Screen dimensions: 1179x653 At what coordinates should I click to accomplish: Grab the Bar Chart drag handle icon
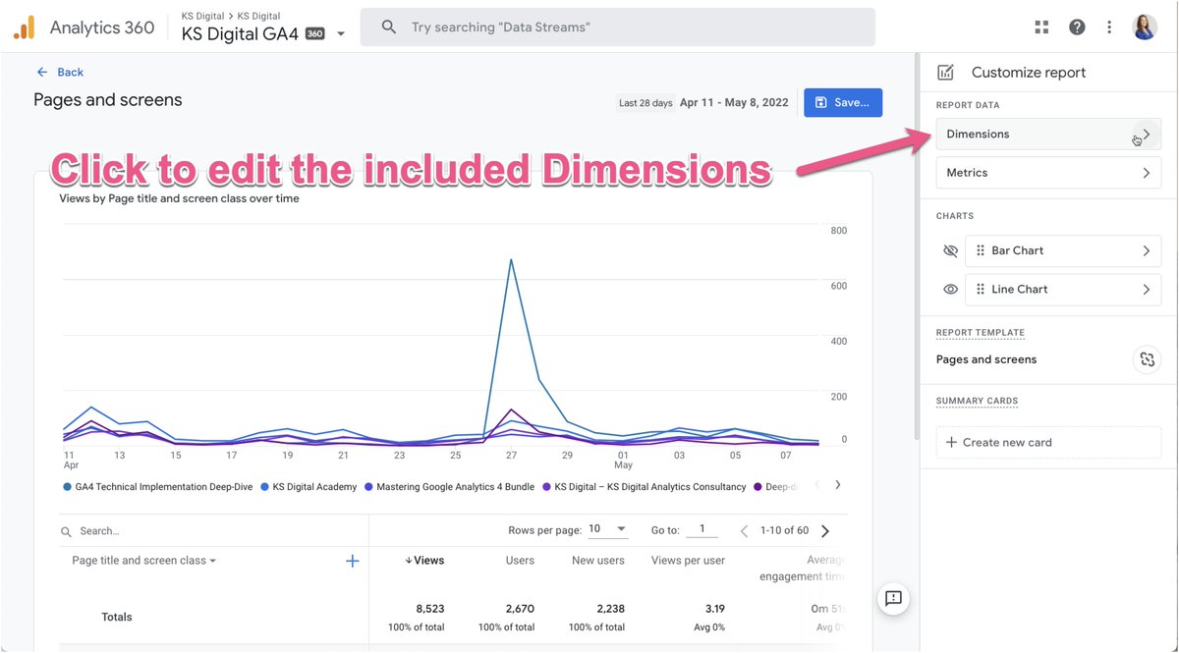pyautogui.click(x=980, y=250)
